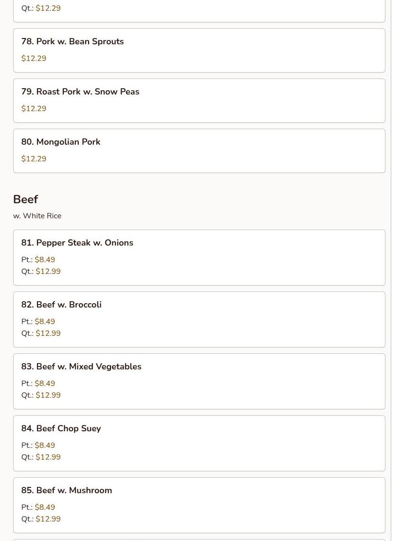Open Pepper Steak w. Onions item

click(77, 243)
